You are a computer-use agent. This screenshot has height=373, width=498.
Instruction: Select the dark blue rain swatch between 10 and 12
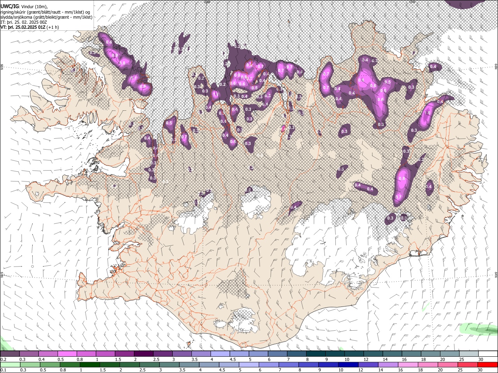pyautogui.click(x=348, y=365)
